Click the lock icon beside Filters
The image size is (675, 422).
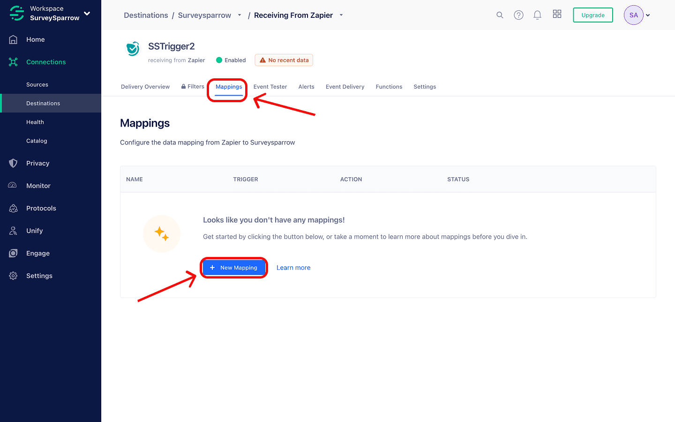tap(183, 87)
